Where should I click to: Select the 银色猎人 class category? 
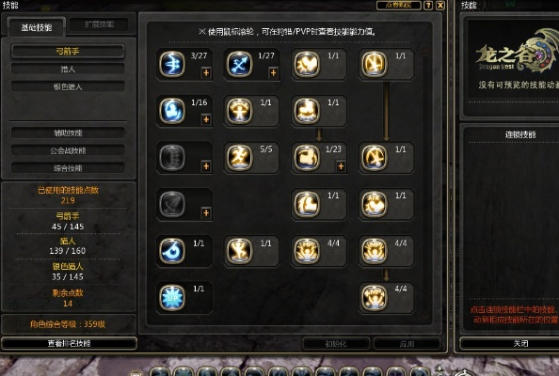[68, 86]
